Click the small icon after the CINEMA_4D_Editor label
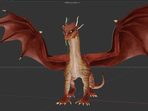Screen dimensions: 148x111 (x=80, y=3)
